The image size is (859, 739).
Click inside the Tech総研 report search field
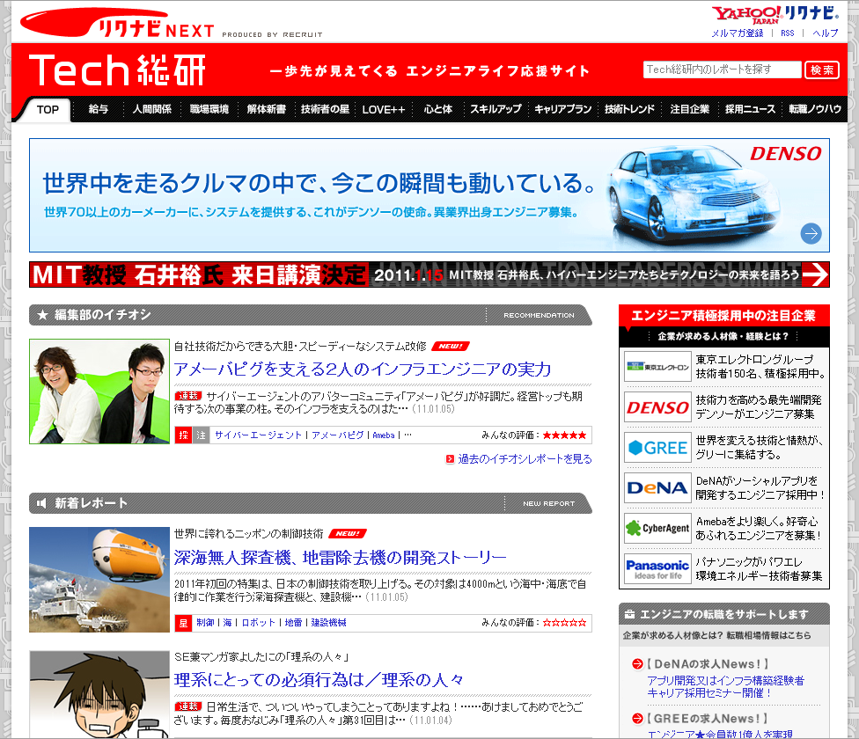coord(722,70)
